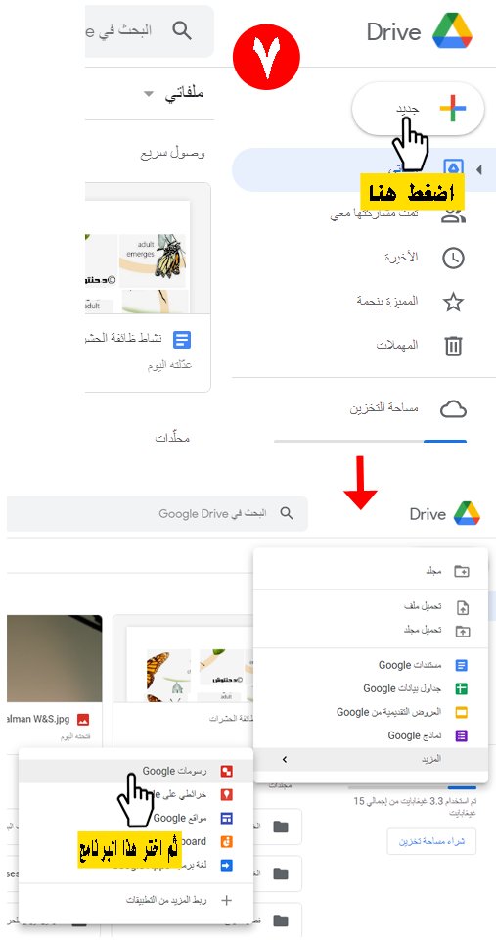Click شراء مساحة تخزين buy storage button
The image size is (496, 944).
click(431, 841)
